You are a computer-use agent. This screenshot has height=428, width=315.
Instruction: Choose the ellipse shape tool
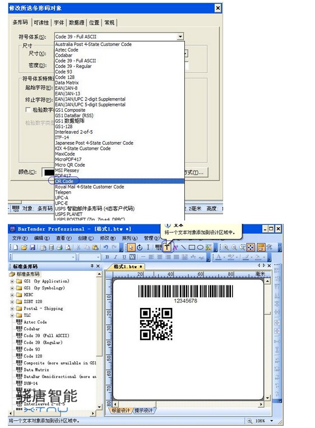[200, 247]
